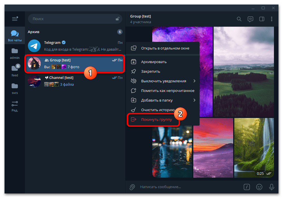Open the Channel [test] chat
This screenshot has height=198, width=283.
point(75,81)
